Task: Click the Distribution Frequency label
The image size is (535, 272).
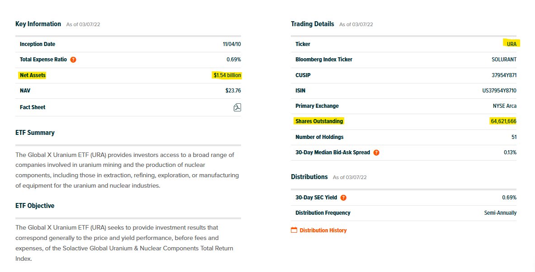Action: (323, 213)
